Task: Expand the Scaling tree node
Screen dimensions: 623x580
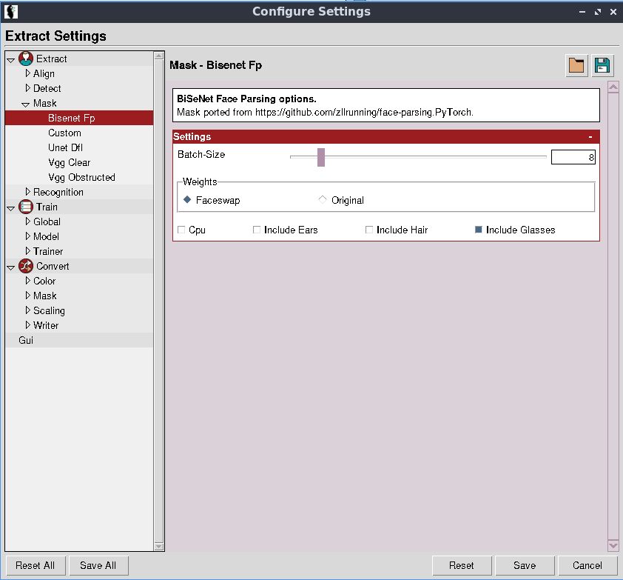Action: point(27,310)
